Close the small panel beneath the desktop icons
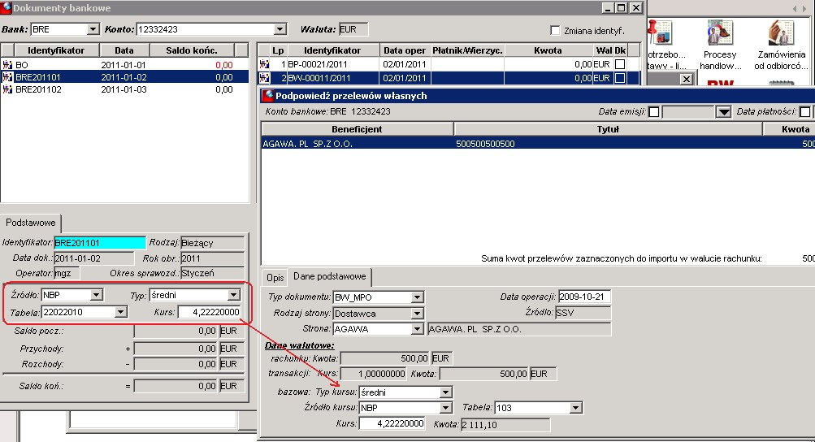Image resolution: width=815 pixels, height=442 pixels. 686,79
